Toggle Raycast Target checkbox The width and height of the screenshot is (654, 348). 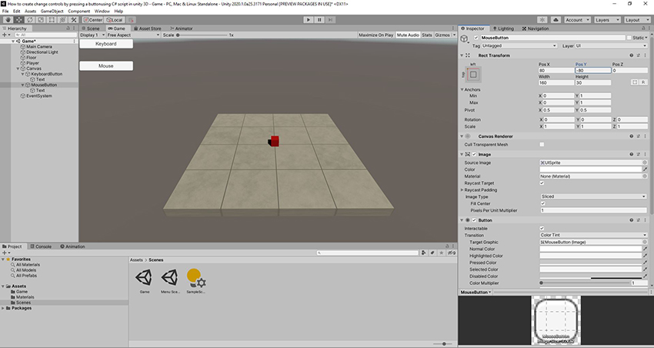pyautogui.click(x=542, y=183)
